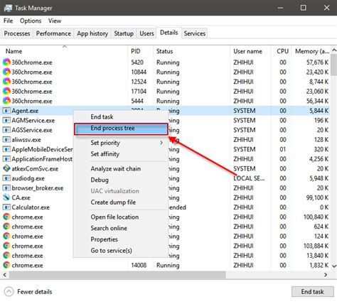Select the 57,676 K memory cell
Viewport: 337px width, 304px height.
click(x=317, y=63)
